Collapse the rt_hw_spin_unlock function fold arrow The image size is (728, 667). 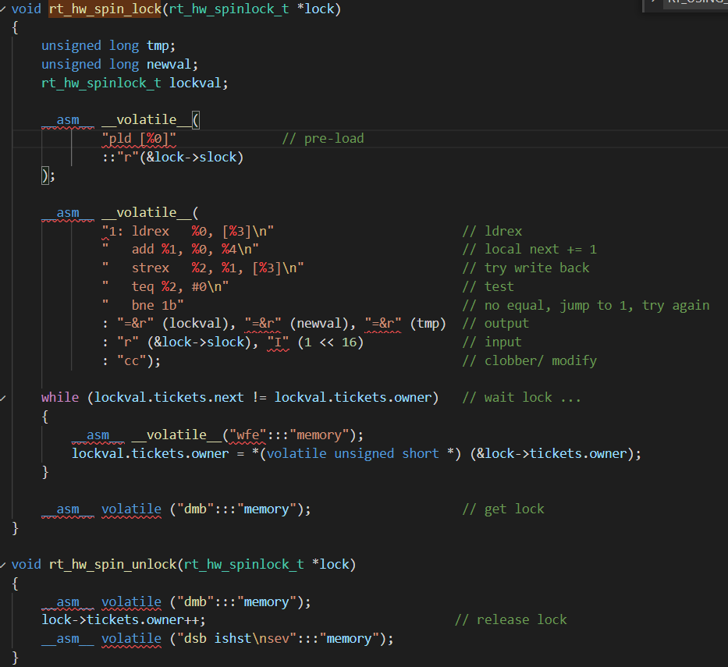[x=3, y=565]
